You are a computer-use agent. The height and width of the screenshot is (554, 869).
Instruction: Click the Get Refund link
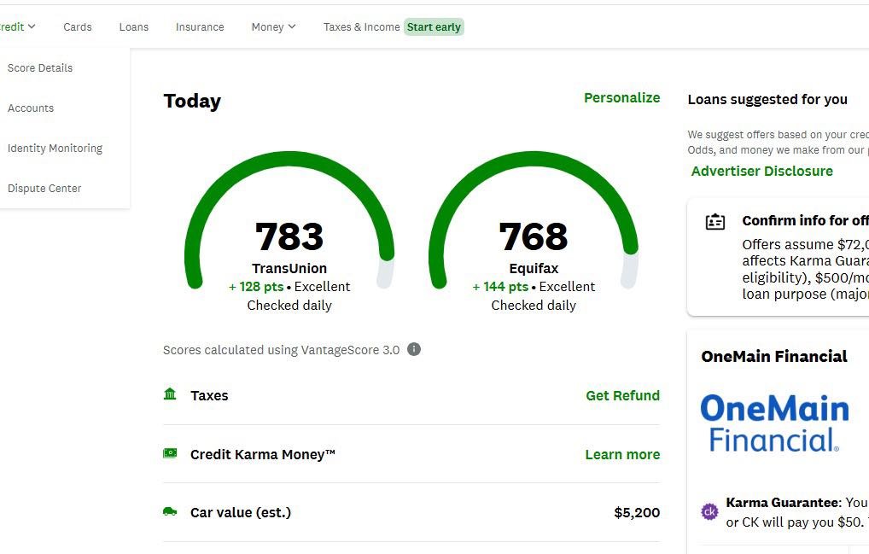[622, 395]
